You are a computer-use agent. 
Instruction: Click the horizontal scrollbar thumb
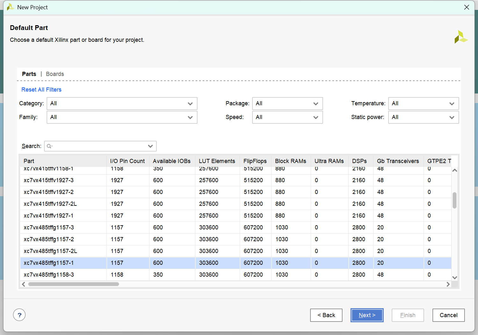point(74,284)
